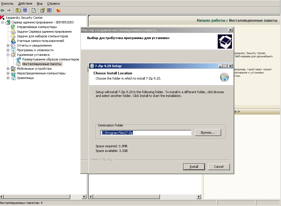Click icon beside Учетные записи пользователей
The width and height of the screenshot is (281, 206).
click(13, 41)
